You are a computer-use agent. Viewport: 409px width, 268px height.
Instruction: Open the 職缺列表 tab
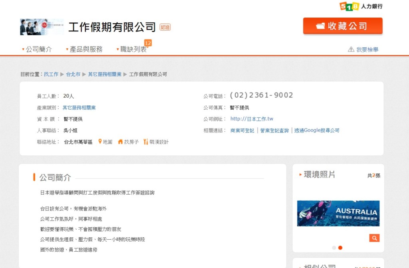click(x=133, y=49)
